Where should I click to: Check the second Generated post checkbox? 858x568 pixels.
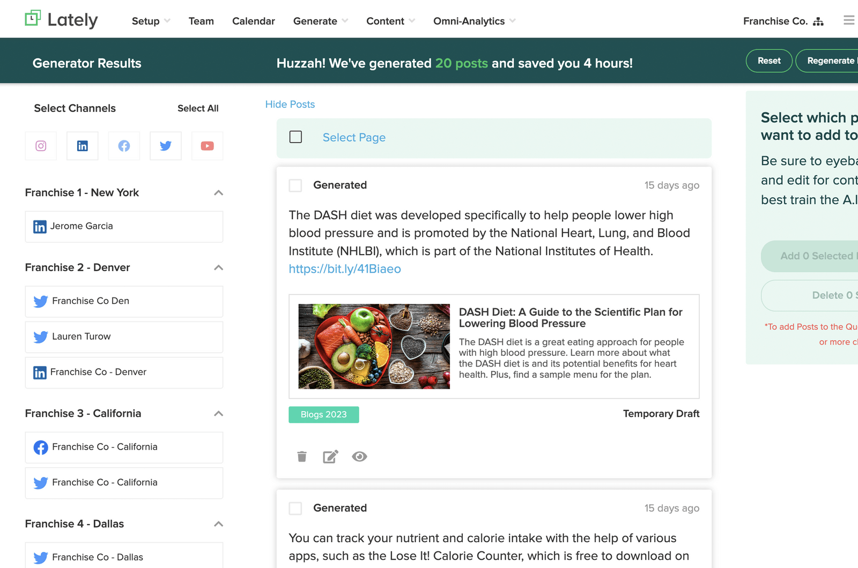295,508
